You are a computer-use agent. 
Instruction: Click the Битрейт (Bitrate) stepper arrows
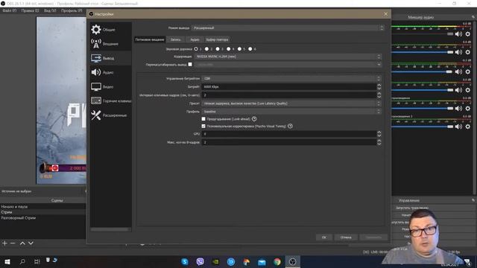click(x=379, y=86)
